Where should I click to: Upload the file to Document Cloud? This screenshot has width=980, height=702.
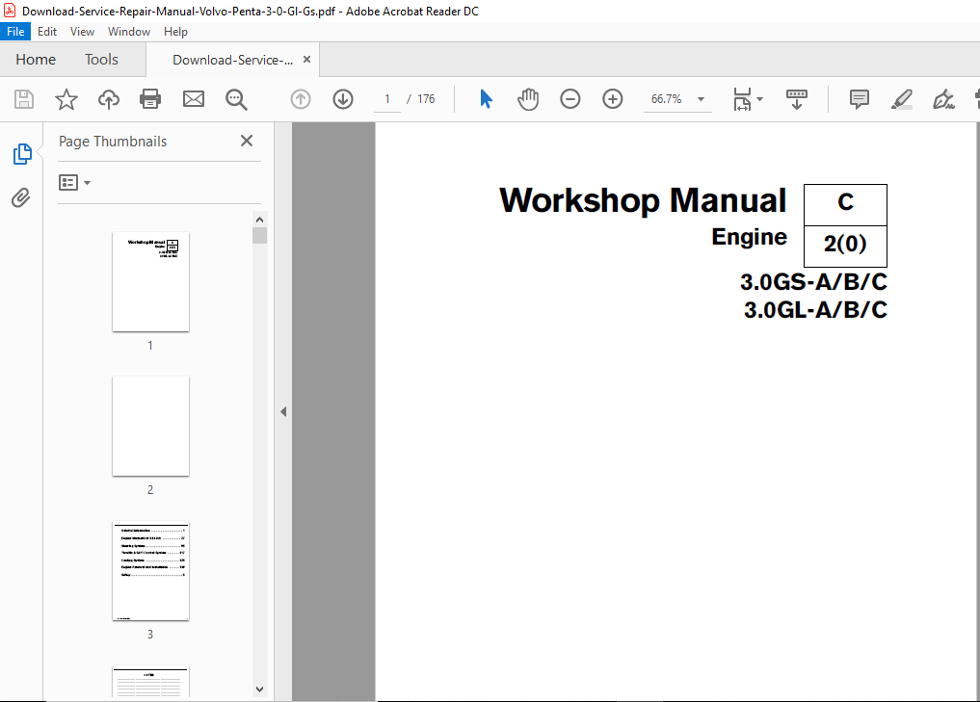tap(109, 99)
